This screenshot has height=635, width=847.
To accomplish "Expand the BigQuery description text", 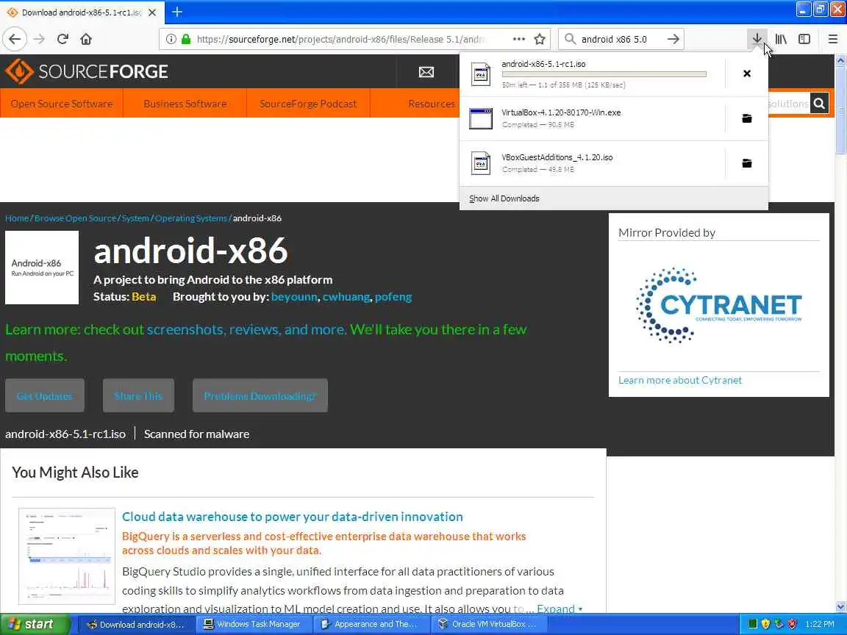I will 560,609.
